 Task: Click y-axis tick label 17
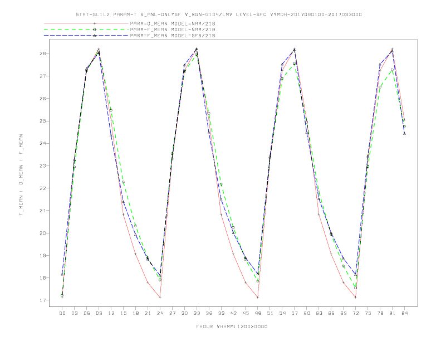42,300
